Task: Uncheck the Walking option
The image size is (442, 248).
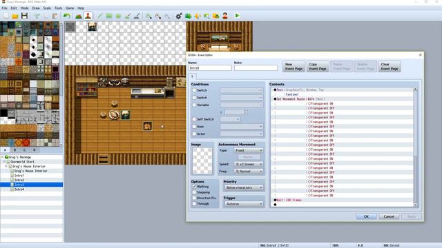Action: [194, 187]
